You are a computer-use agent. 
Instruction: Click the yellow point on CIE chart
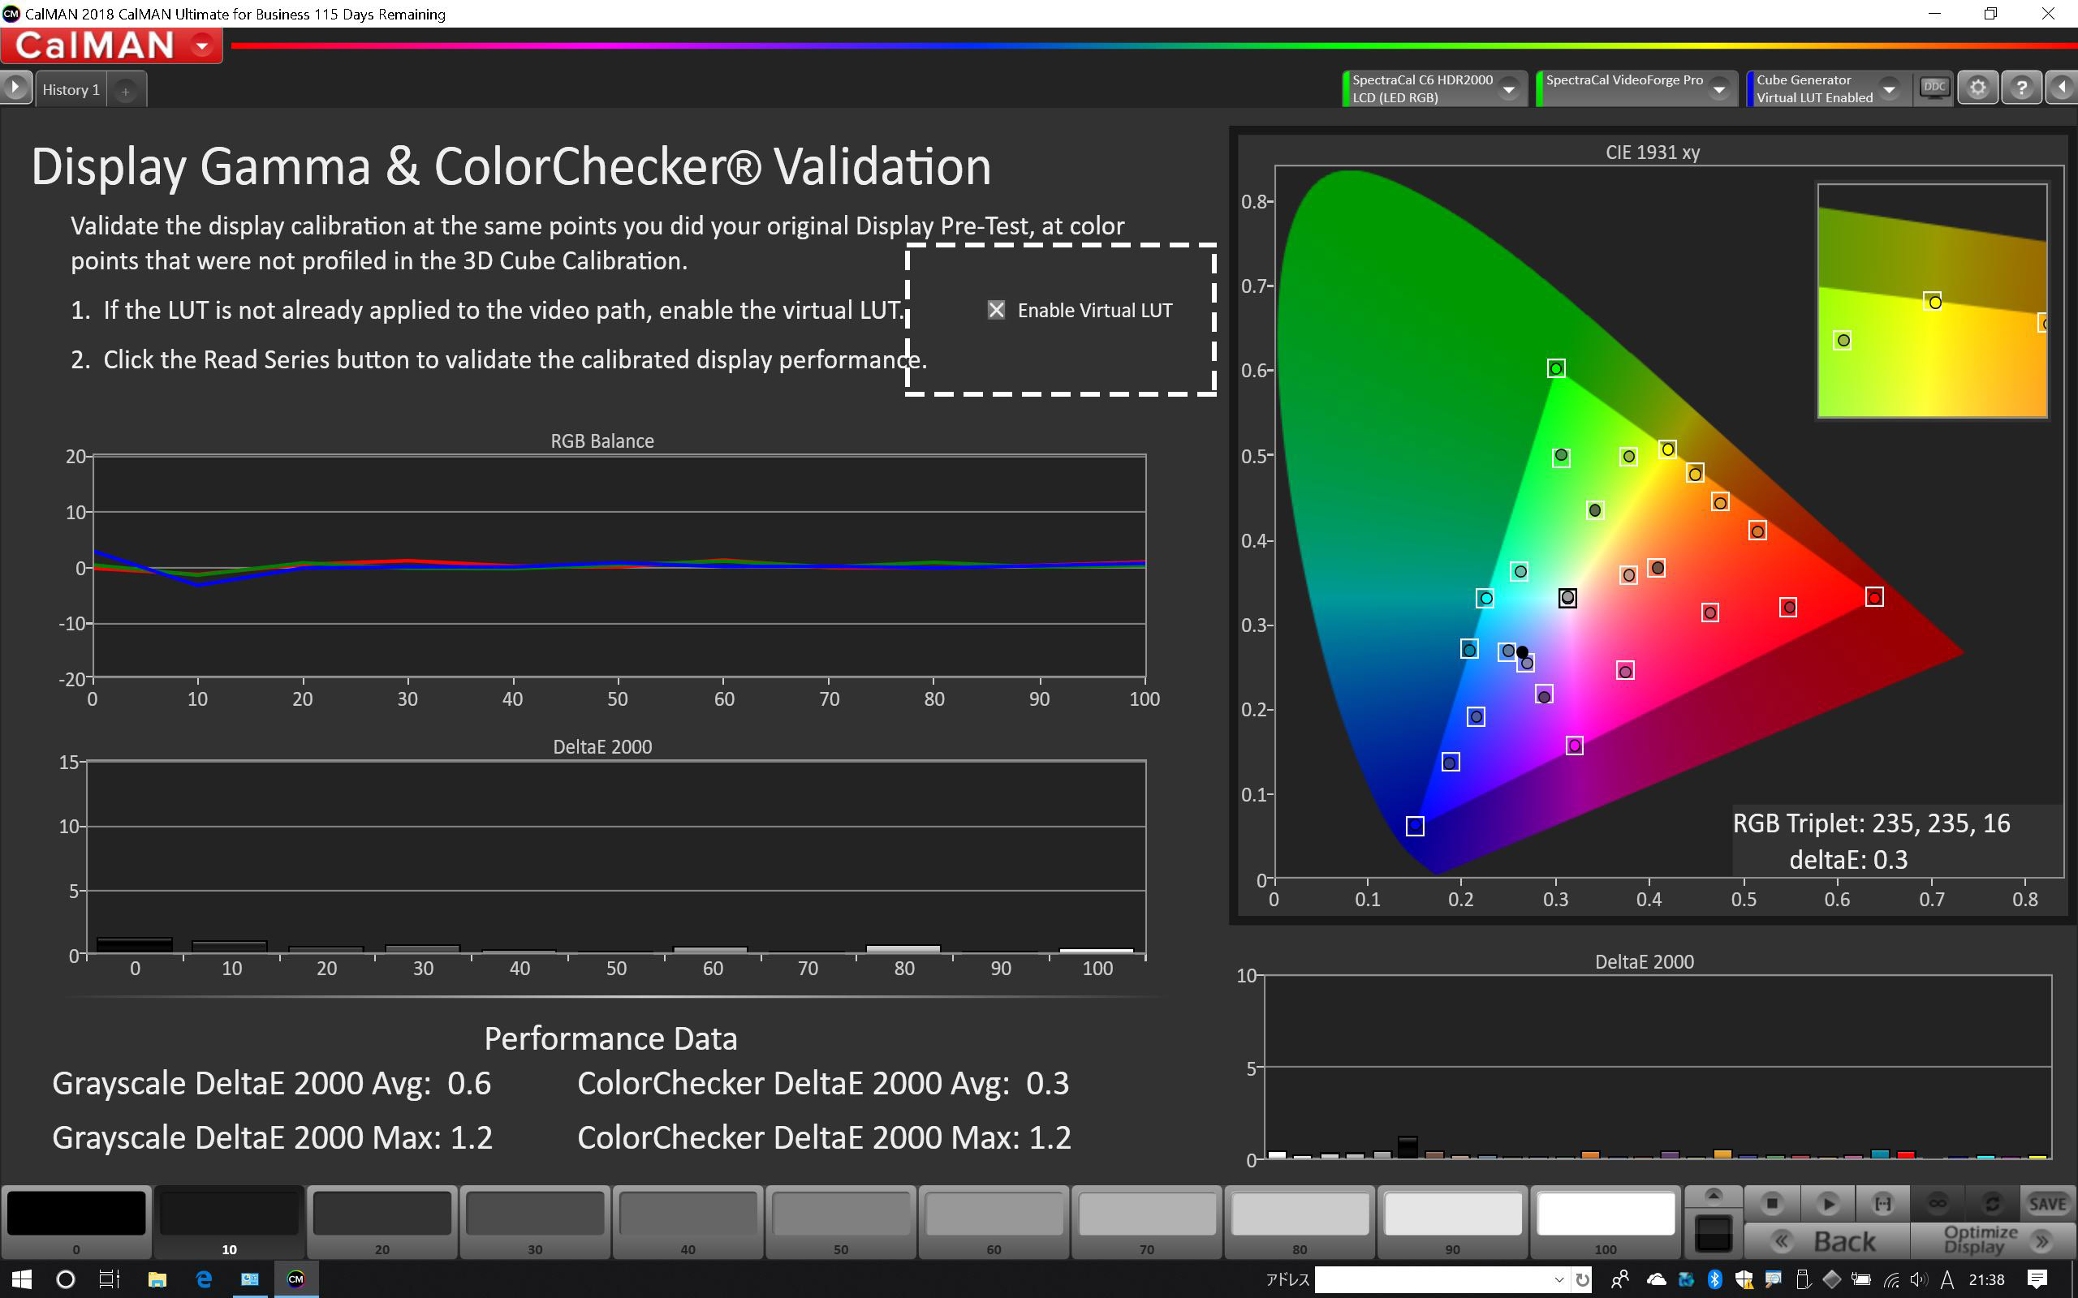pos(1667,449)
